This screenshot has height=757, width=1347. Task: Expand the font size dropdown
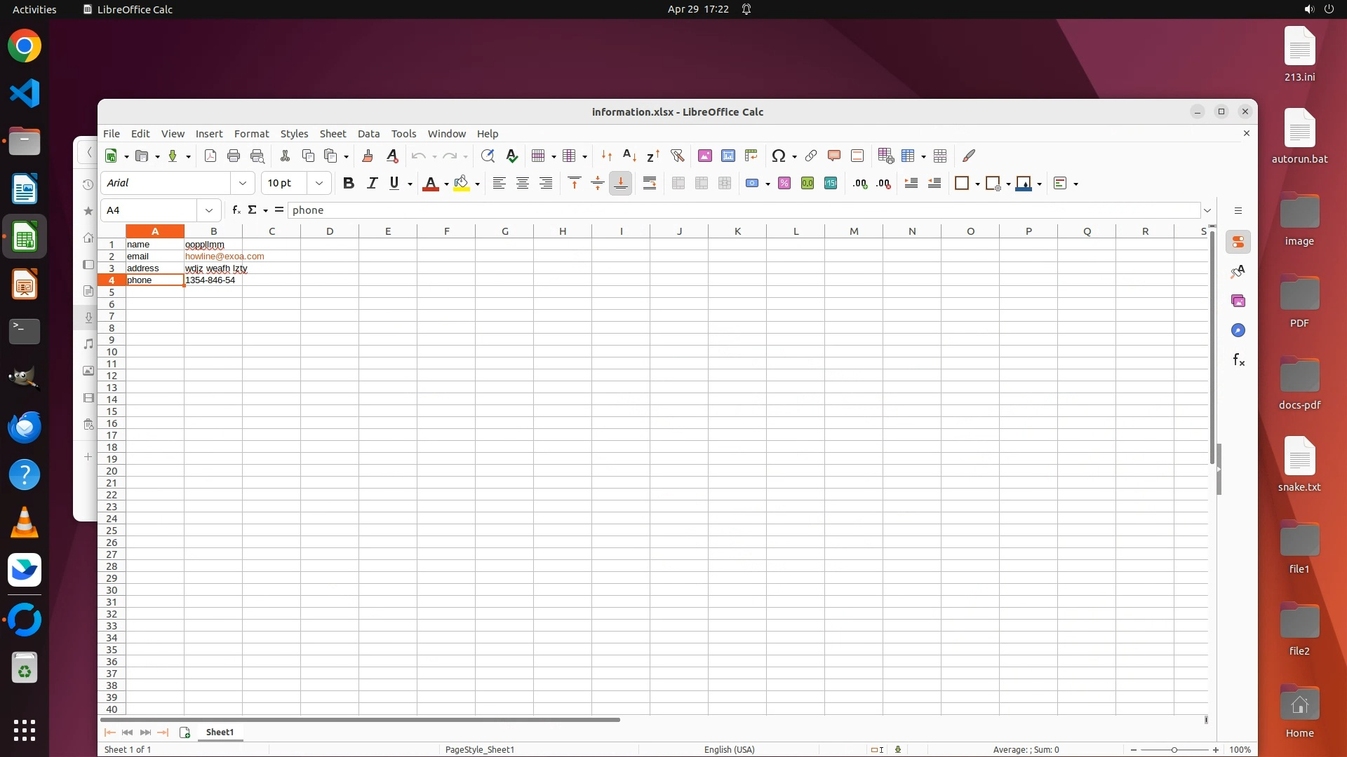[x=319, y=183]
